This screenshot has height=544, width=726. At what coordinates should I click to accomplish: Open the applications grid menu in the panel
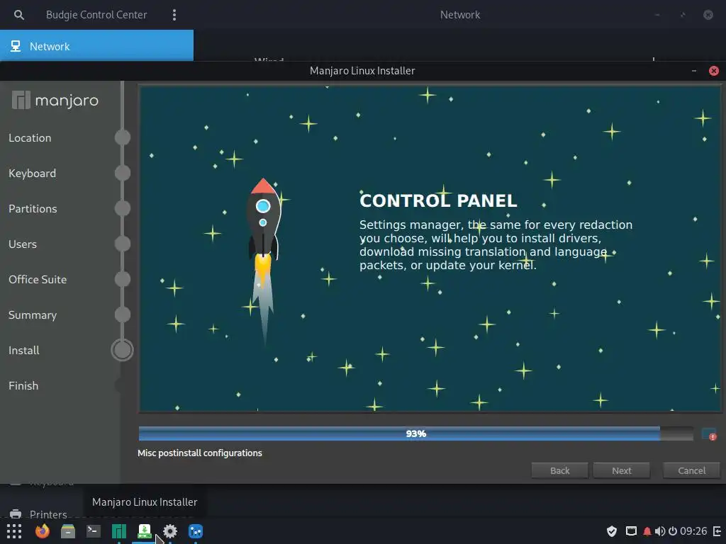14,531
